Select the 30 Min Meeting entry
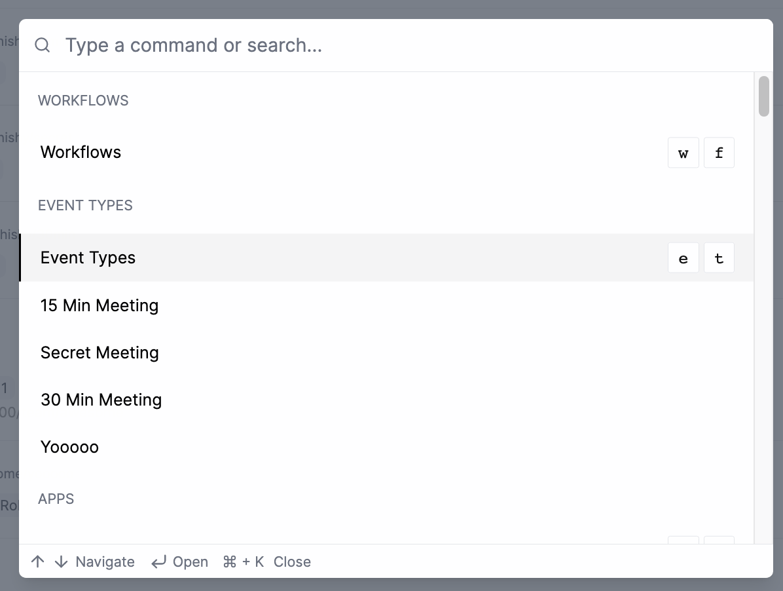The width and height of the screenshot is (783, 591). 101,400
